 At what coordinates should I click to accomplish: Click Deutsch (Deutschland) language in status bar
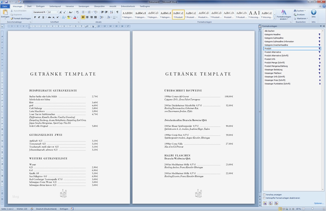tap(46, 209)
